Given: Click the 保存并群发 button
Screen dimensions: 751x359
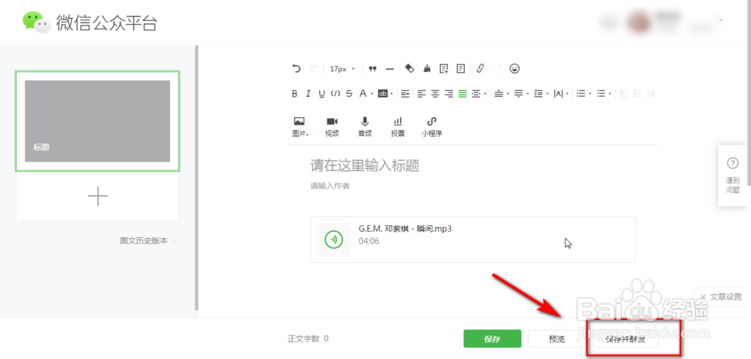Looking at the screenshot, I should point(625,339).
